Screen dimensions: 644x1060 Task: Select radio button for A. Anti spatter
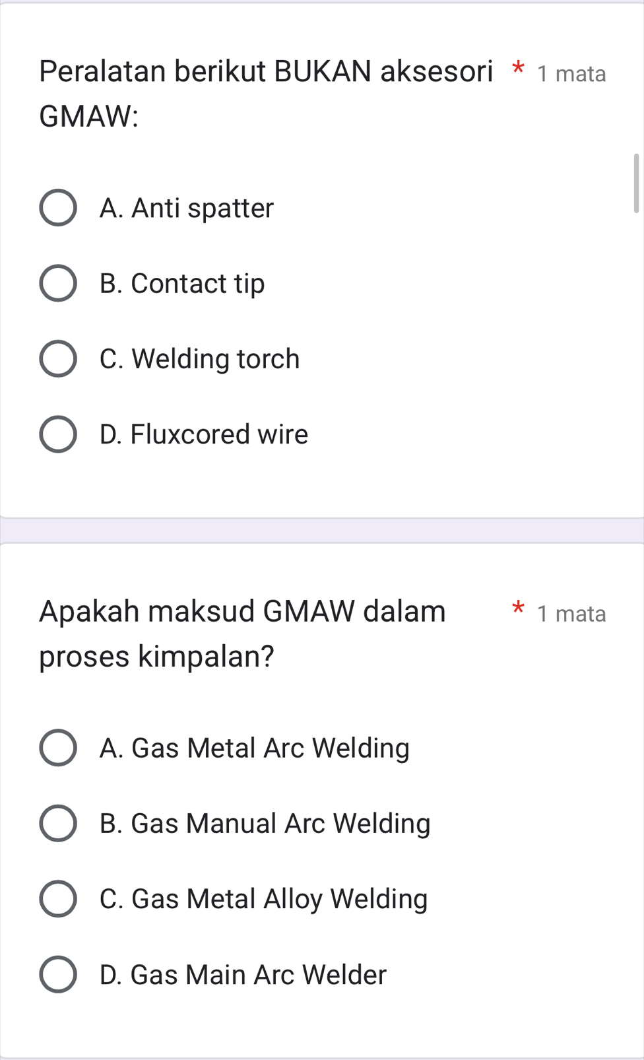[58, 208]
